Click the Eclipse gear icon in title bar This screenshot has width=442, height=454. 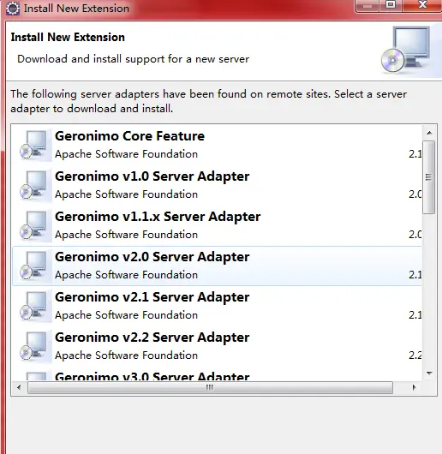13,9
